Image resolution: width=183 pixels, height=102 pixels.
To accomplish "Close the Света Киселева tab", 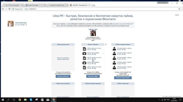I will (x=45, y=5).
